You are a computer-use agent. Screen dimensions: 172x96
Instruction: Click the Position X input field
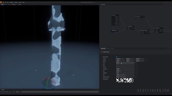(x=120, y=59)
